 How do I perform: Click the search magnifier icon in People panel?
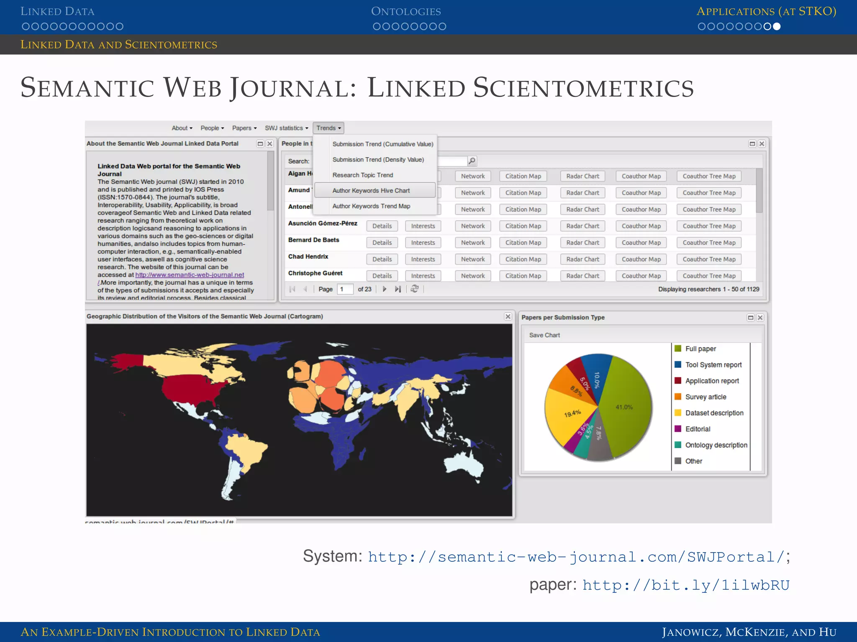click(472, 161)
